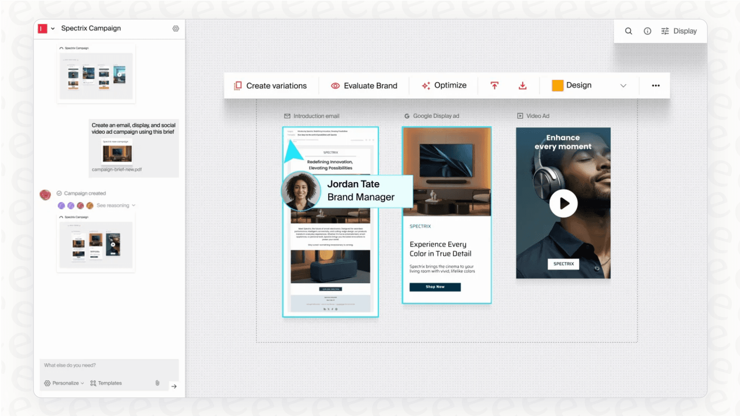The height and width of the screenshot is (416, 740).
Task: Click the send arrow to submit a message
Action: [x=174, y=386]
